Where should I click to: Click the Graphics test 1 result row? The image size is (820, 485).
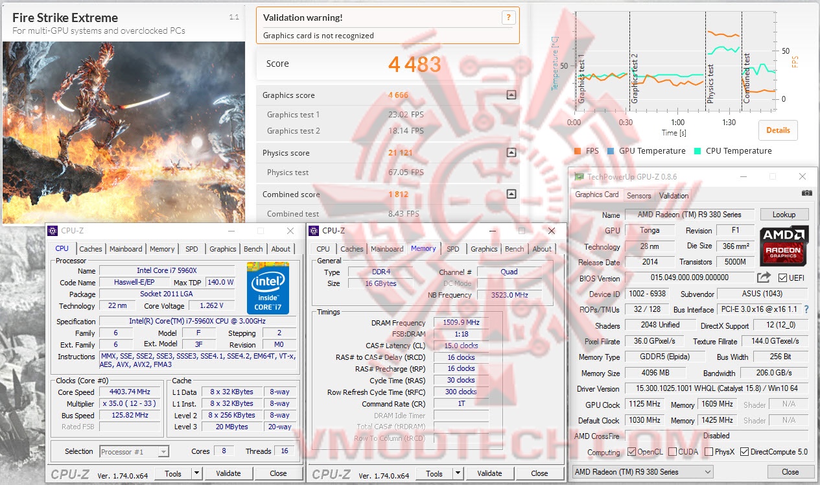pyautogui.click(x=388, y=115)
